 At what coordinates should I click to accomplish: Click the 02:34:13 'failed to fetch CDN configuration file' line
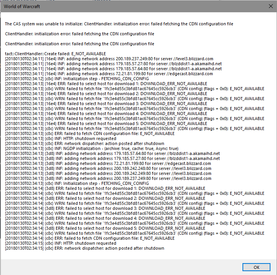(x=90, y=133)
